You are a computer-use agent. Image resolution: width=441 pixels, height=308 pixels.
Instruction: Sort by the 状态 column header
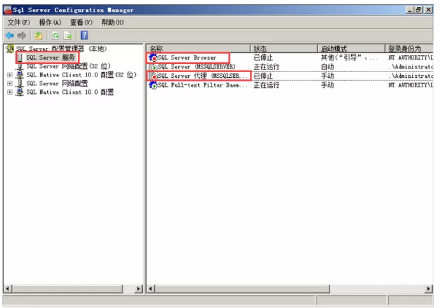tap(284, 48)
